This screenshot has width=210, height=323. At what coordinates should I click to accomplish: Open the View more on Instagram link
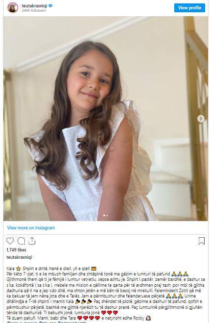coord(31,227)
